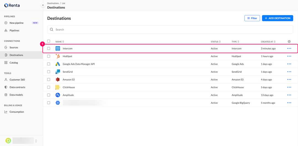Open table column settings gear
This screenshot has height=146, width=298.
point(289,41)
